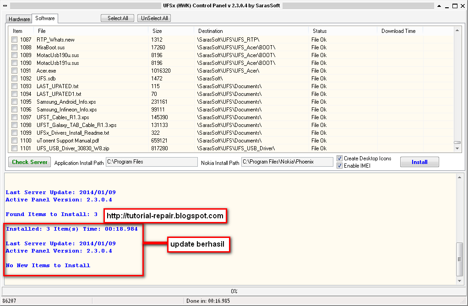The width and height of the screenshot is (468, 306).
Task: Click size value 659121
Action: [x=159, y=141]
